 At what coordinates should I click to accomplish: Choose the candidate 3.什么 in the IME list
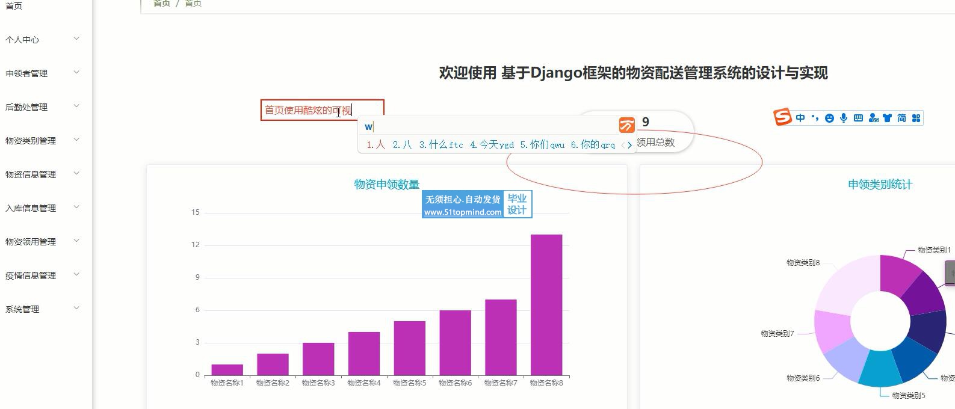(x=440, y=145)
